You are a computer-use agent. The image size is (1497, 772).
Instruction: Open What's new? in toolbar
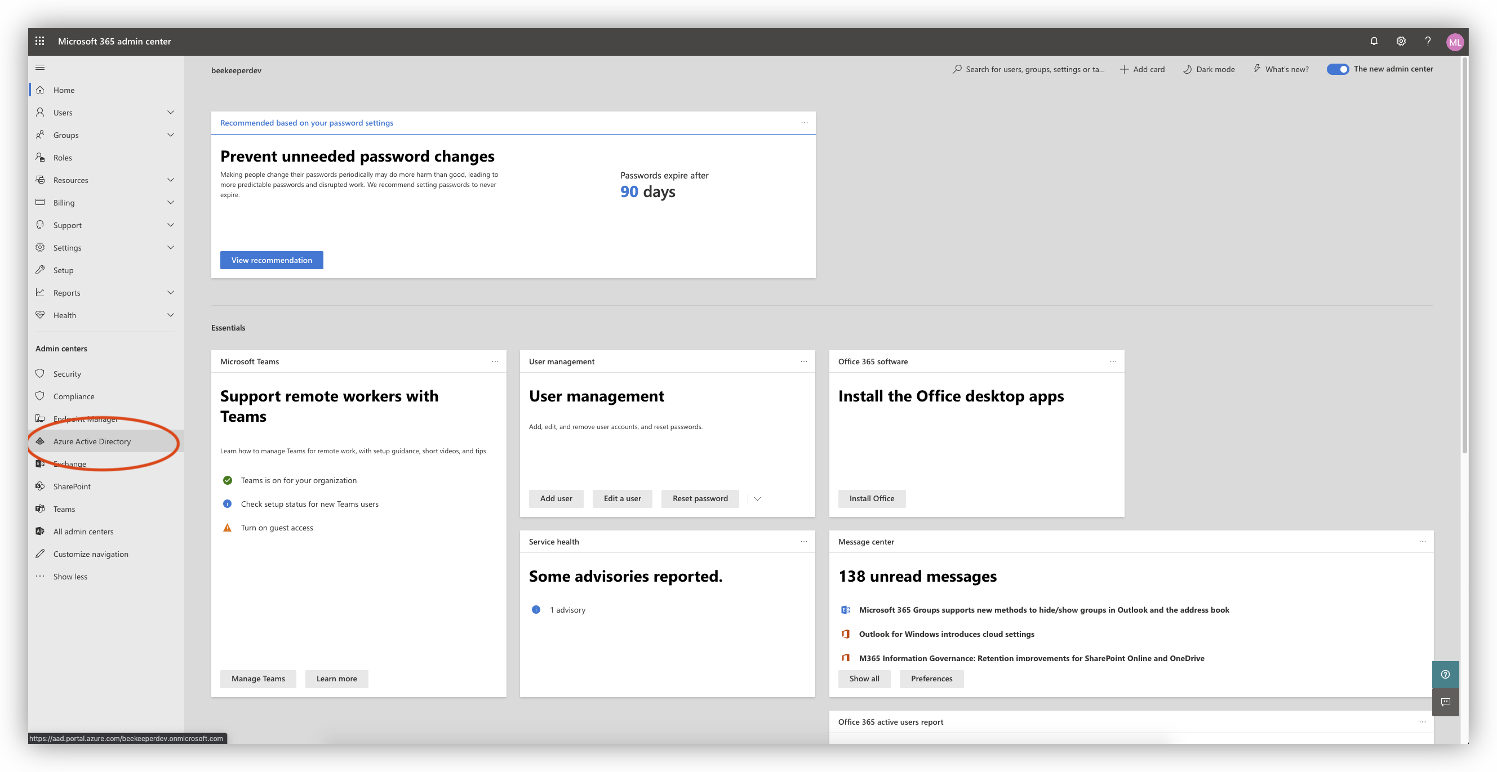pyautogui.click(x=1281, y=69)
